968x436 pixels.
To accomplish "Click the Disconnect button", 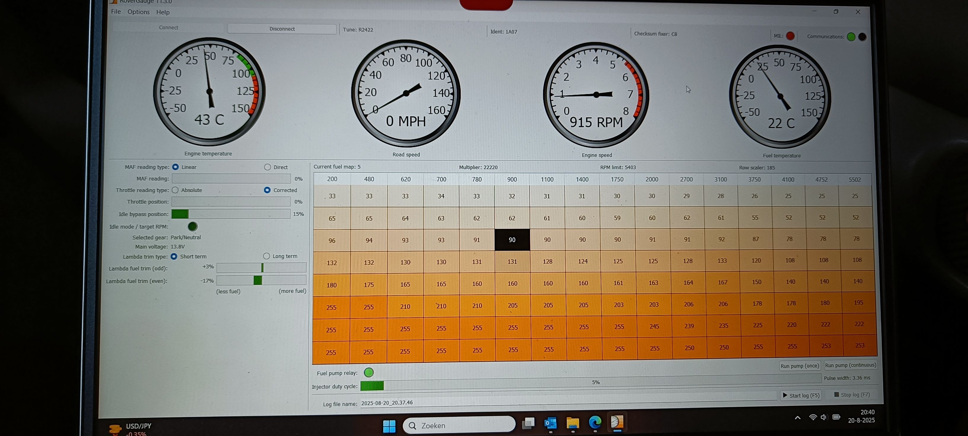I will (282, 29).
